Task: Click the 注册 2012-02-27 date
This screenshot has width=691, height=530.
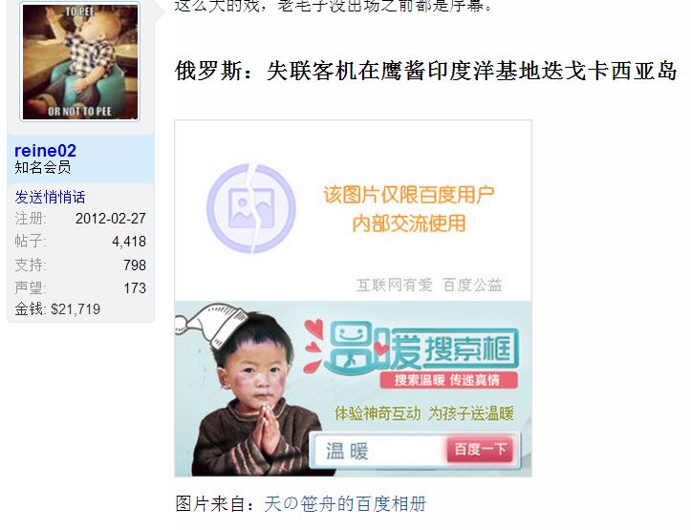Action: [x=80, y=219]
